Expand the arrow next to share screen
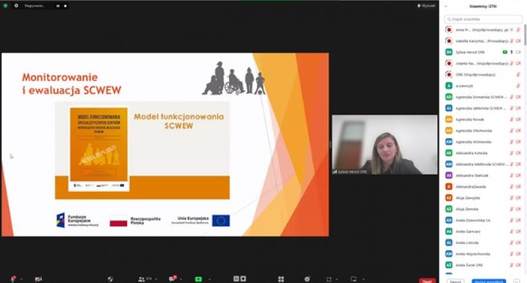 (x=209, y=278)
